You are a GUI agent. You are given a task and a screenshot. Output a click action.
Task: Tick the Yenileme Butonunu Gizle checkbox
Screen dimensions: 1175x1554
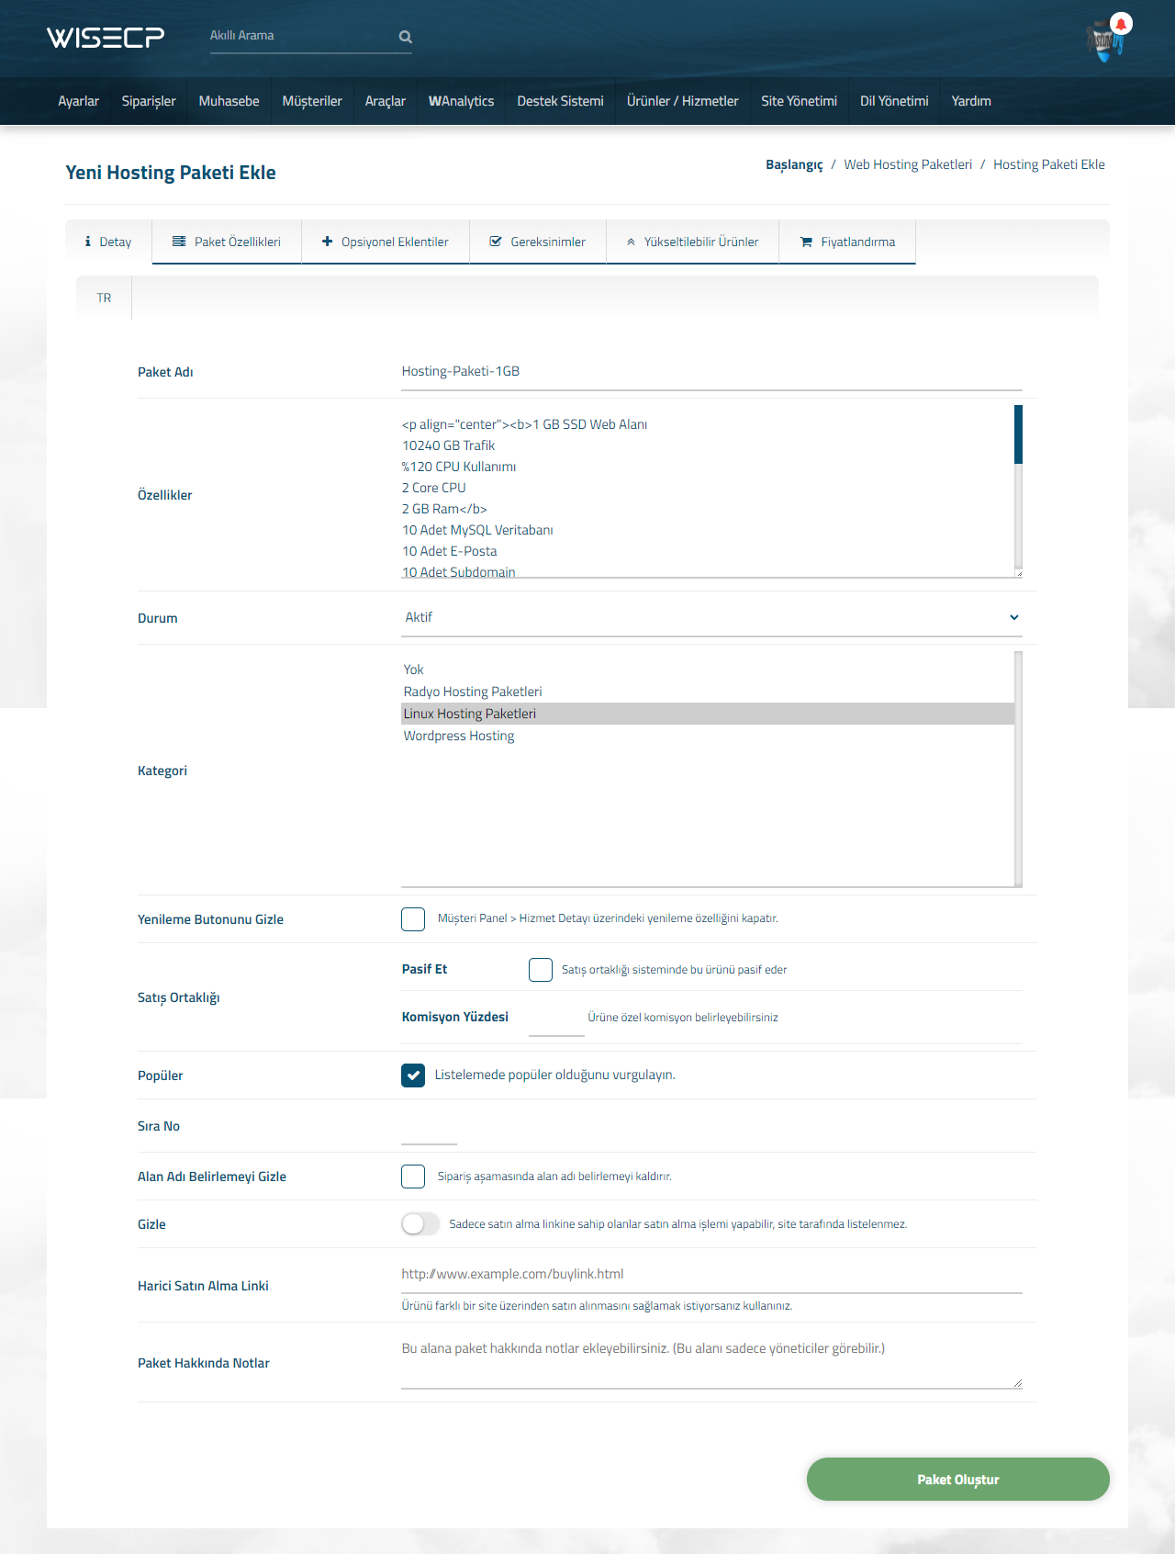point(413,919)
